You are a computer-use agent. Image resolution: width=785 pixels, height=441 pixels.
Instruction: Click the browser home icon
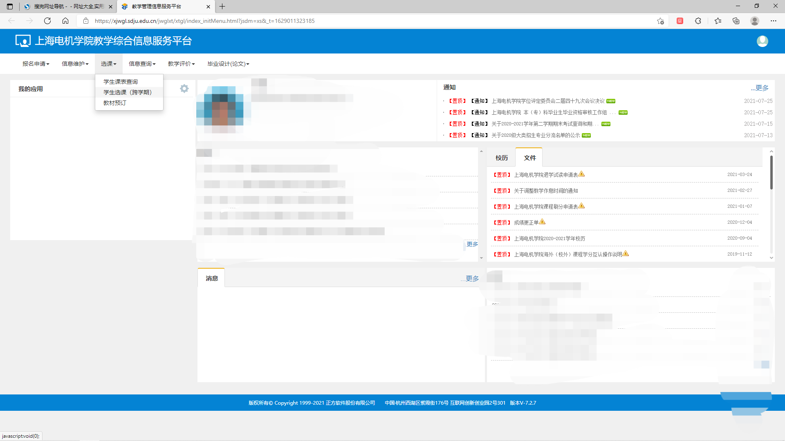[x=65, y=21]
